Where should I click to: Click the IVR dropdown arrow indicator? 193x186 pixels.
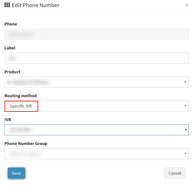(x=186, y=130)
